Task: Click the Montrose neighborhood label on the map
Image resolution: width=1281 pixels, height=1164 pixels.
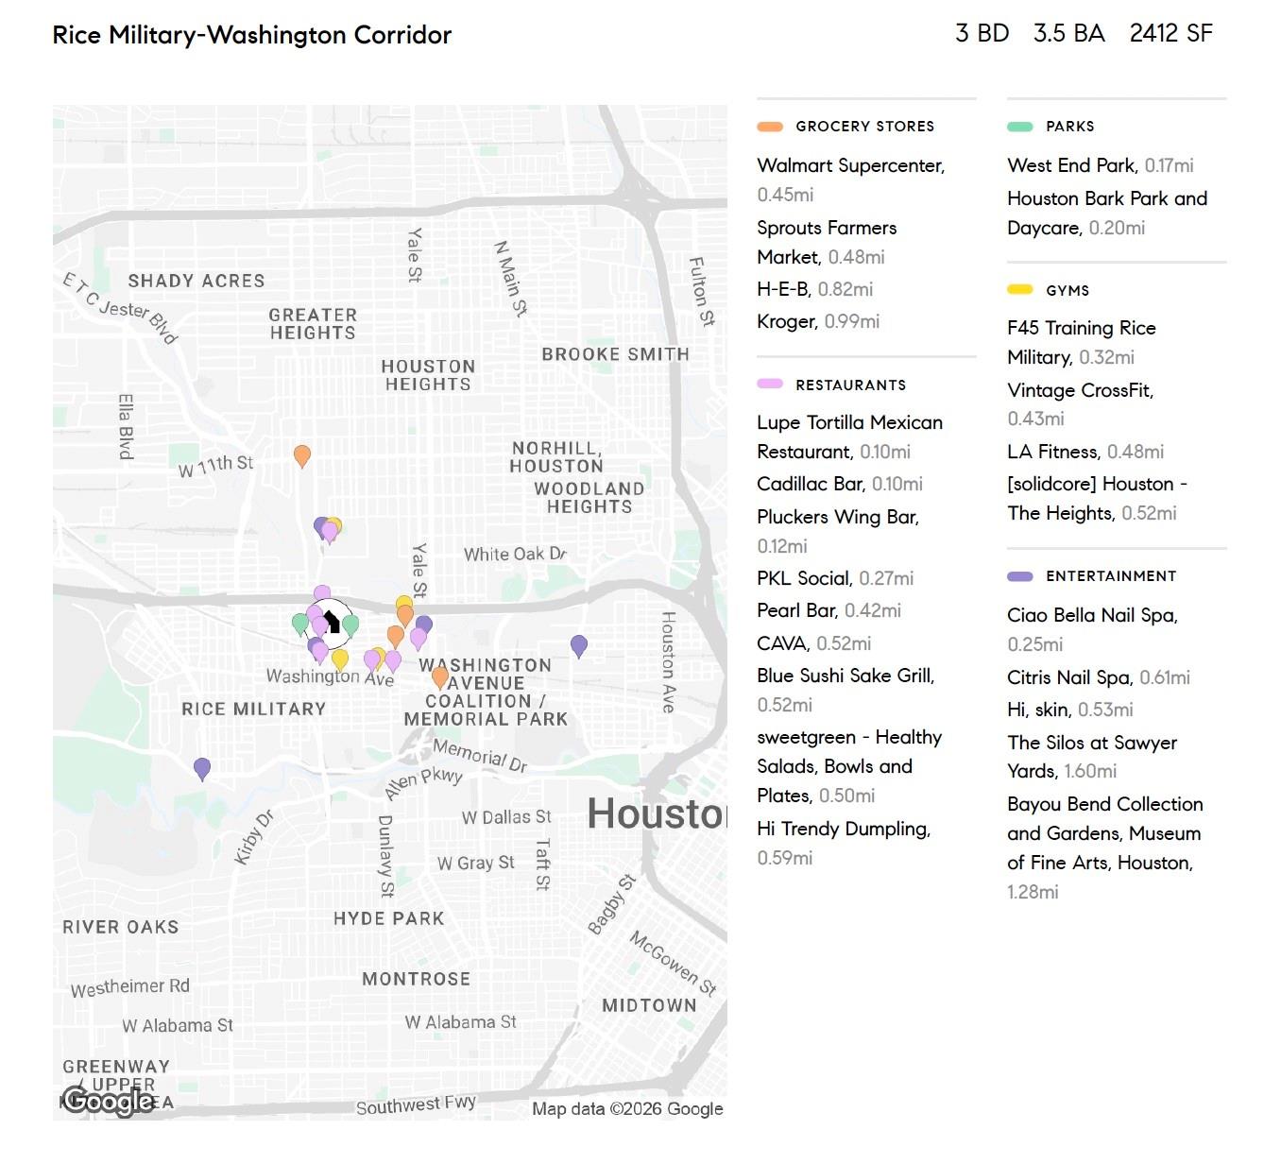Action: click(417, 979)
